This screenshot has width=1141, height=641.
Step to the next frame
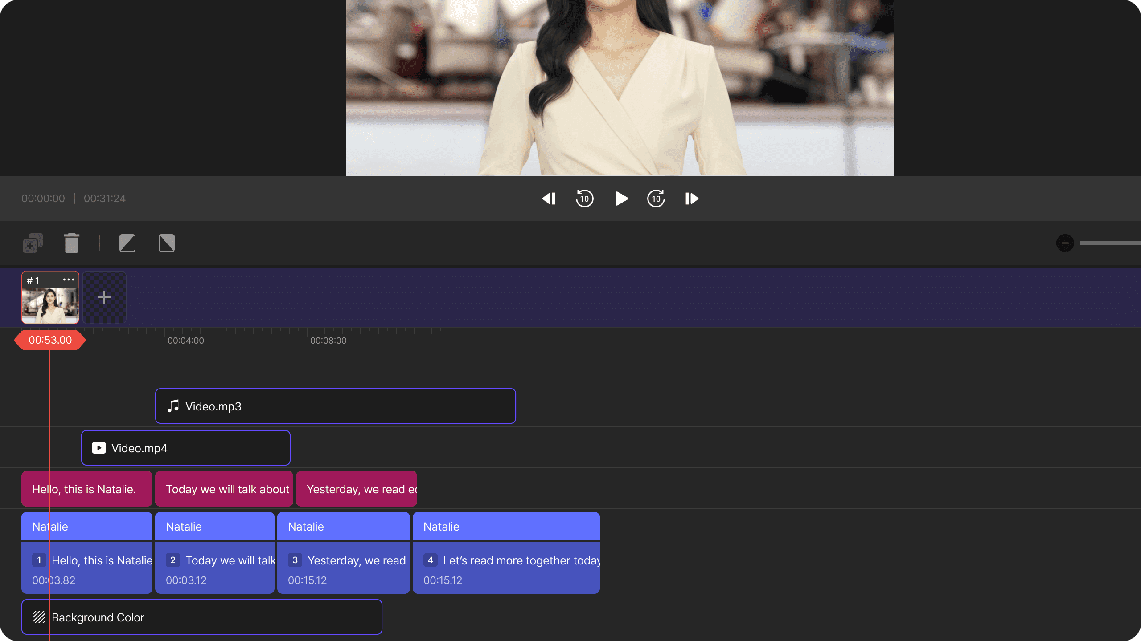[691, 199]
